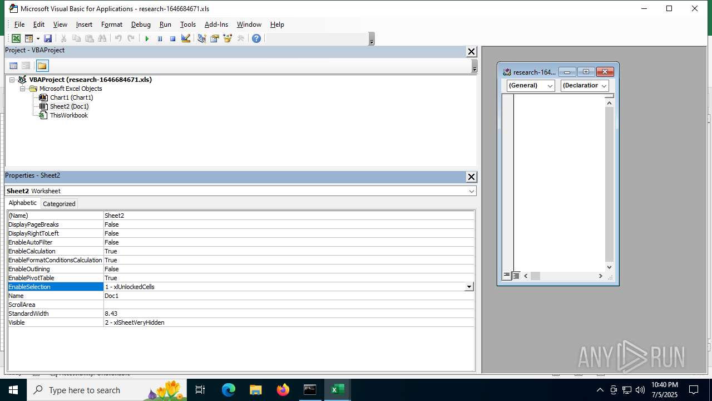
Task: Save the project with the floppy icon
Action: coord(48,38)
